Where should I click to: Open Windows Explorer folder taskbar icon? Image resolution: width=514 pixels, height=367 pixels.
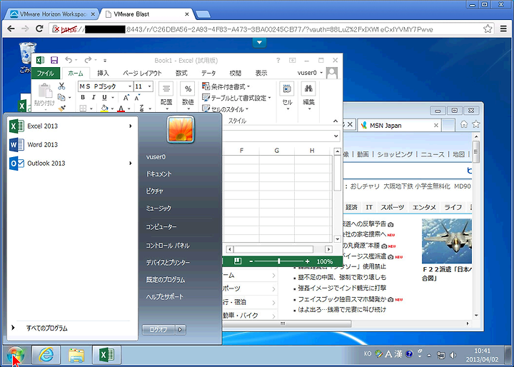coord(76,355)
